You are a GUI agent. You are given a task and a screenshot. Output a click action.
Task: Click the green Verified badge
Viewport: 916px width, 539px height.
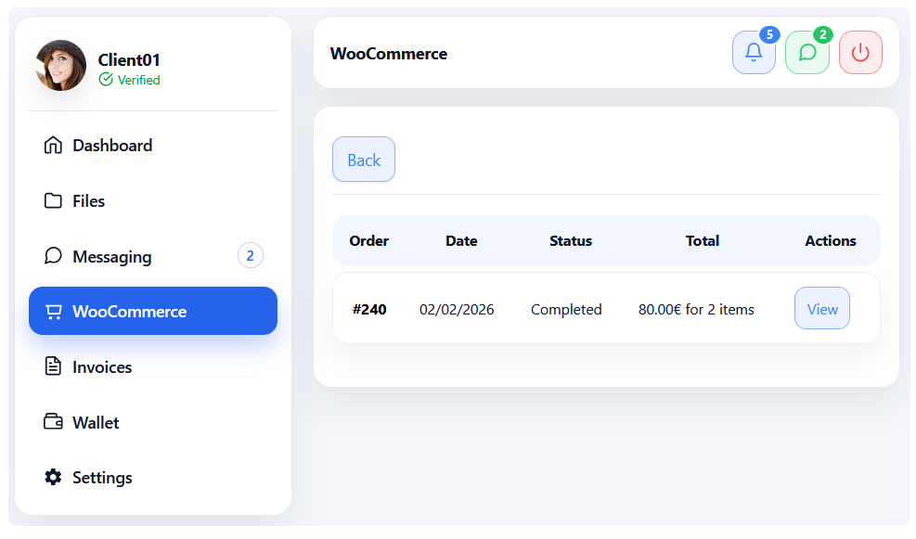pyautogui.click(x=129, y=81)
